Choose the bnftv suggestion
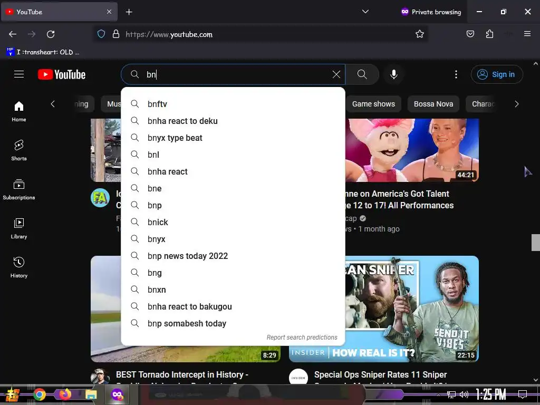The width and height of the screenshot is (540, 405). (x=233, y=104)
